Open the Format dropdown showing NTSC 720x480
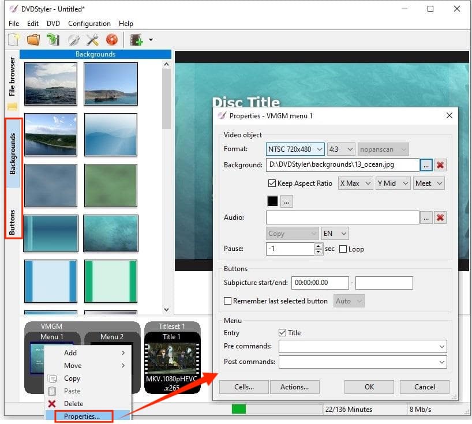Image resolution: width=472 pixels, height=424 pixels. [295, 149]
